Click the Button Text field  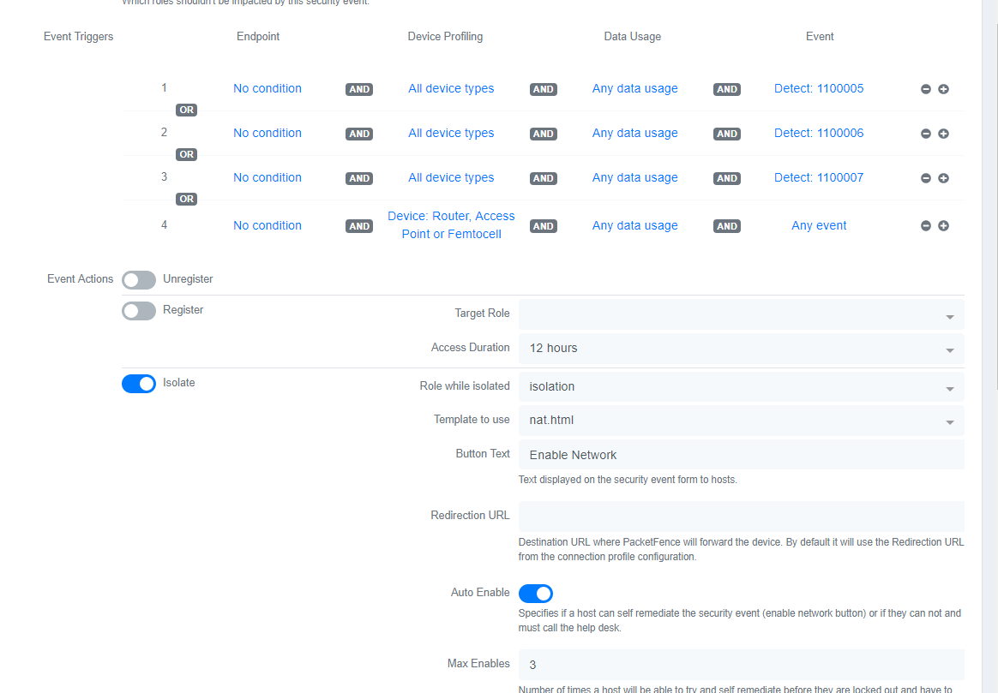pos(741,455)
